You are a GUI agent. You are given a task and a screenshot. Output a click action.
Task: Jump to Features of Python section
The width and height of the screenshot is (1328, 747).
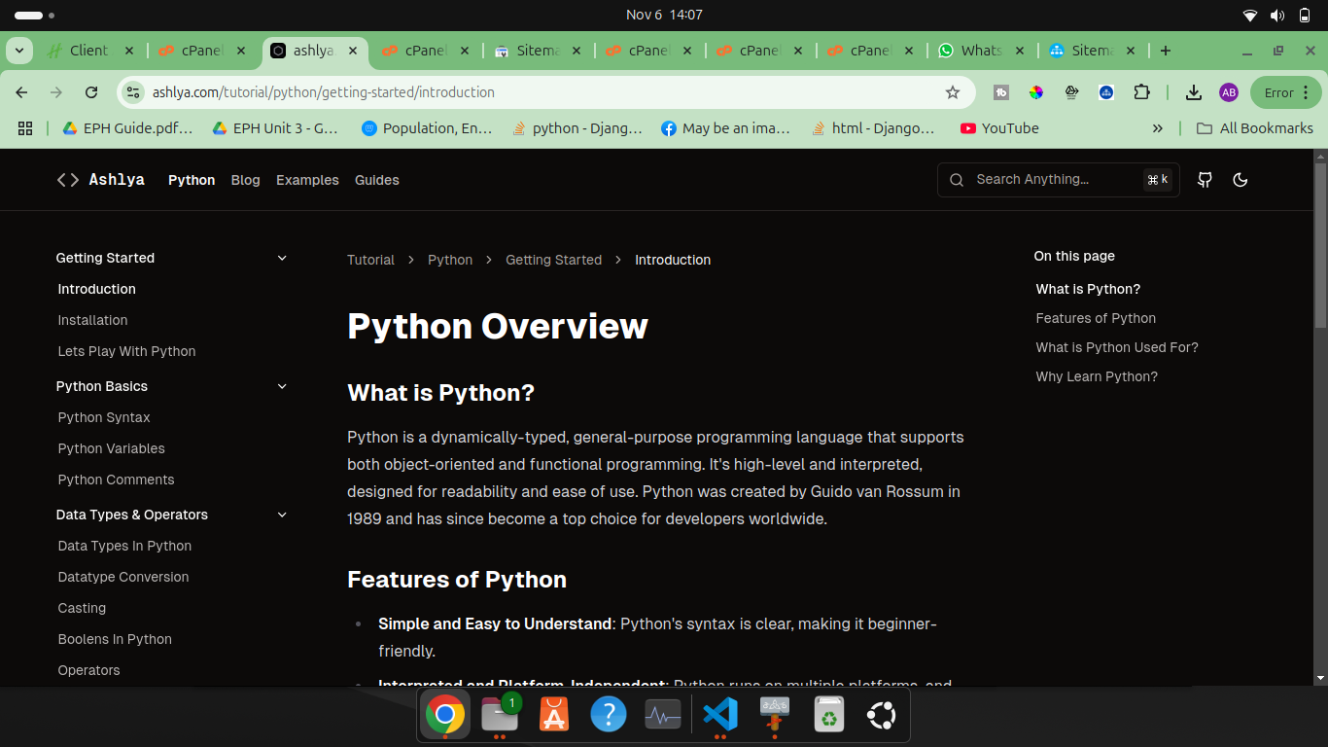coord(1096,318)
